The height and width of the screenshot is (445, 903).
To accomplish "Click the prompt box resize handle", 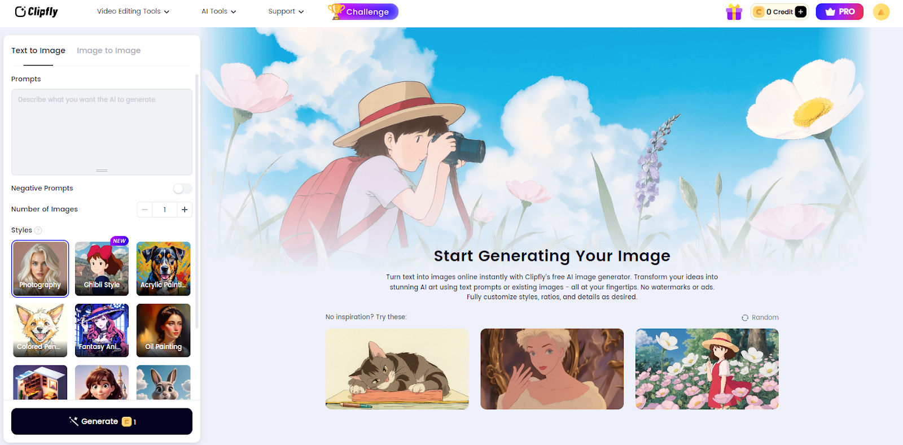I will click(102, 171).
